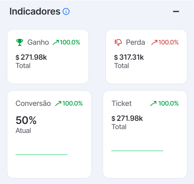194x184 pixels.
Task: Click the Ticket card heading
Action: click(122, 103)
